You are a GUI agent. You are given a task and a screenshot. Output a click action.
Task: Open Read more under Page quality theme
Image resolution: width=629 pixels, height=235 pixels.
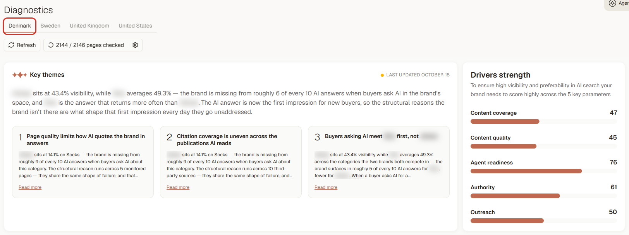(x=30, y=187)
